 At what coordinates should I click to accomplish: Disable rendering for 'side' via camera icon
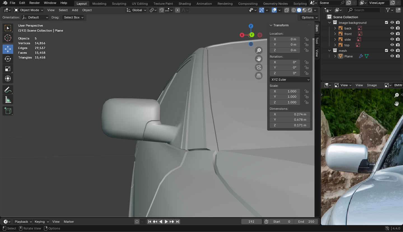tap(398, 40)
